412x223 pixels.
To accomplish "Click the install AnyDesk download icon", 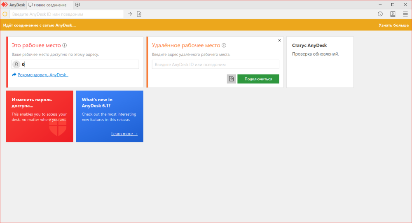I will click(x=393, y=14).
